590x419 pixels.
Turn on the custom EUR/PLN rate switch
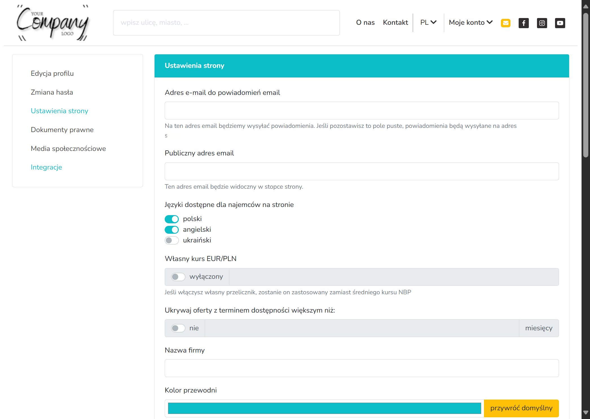tap(178, 277)
